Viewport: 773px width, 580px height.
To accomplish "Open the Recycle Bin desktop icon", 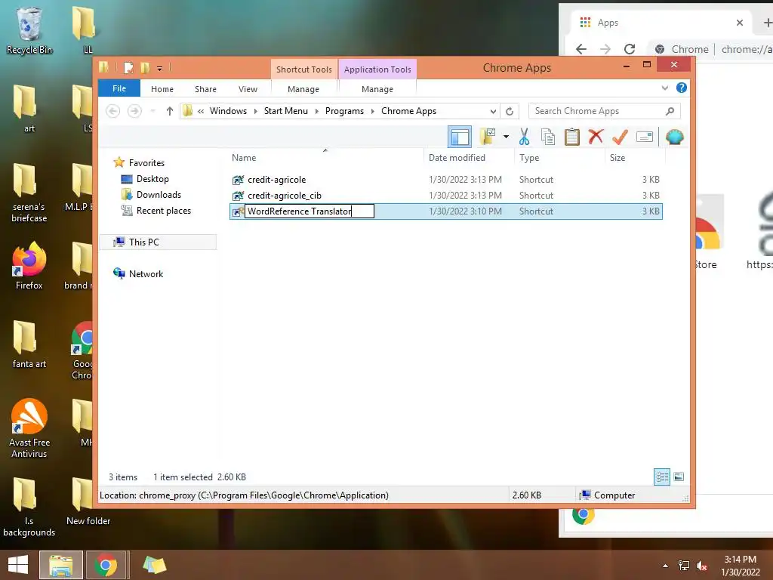I will click(x=29, y=30).
